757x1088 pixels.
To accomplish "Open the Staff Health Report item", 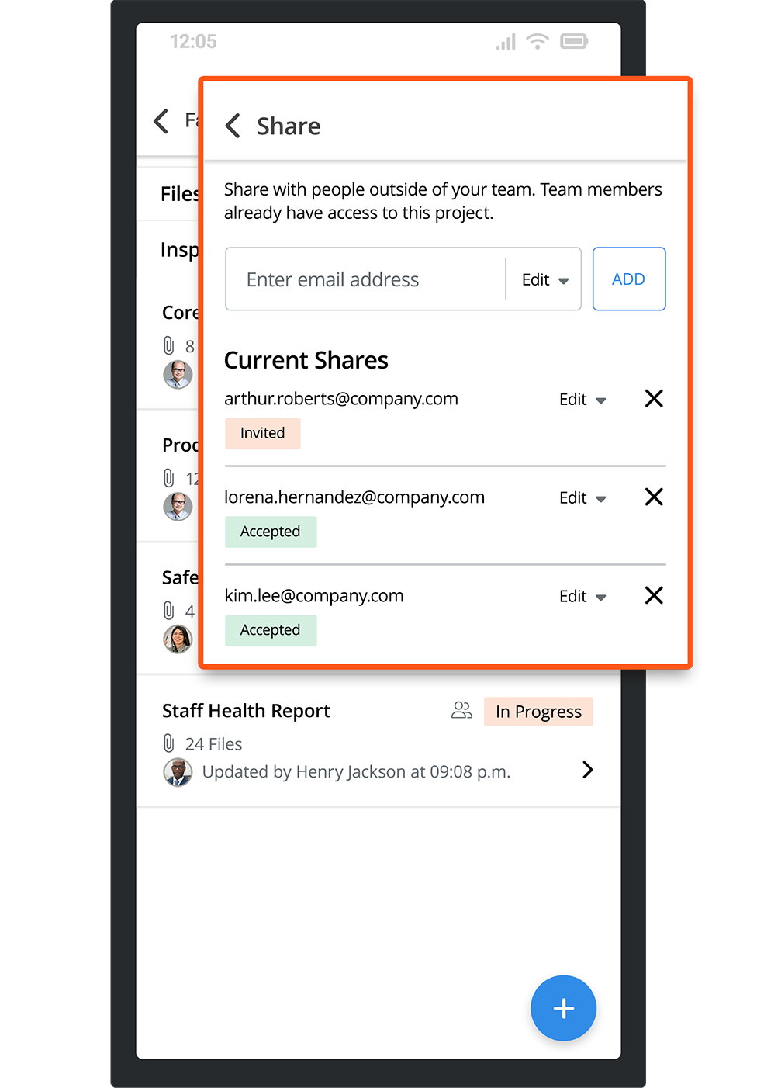I will (x=247, y=711).
